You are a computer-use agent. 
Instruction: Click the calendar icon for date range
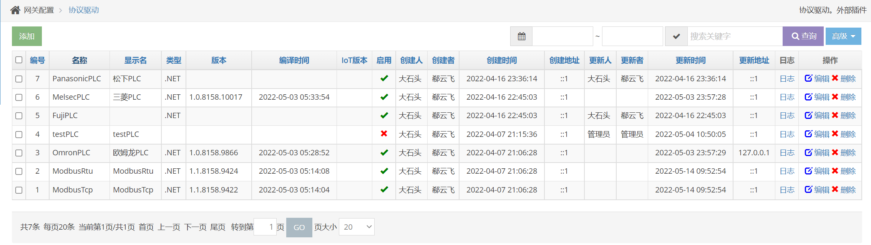click(x=521, y=36)
